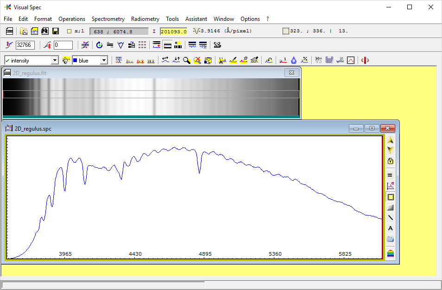Expand the intensity series dropdown
Image resolution: width=442 pixels, height=290 pixels.
(x=55, y=61)
